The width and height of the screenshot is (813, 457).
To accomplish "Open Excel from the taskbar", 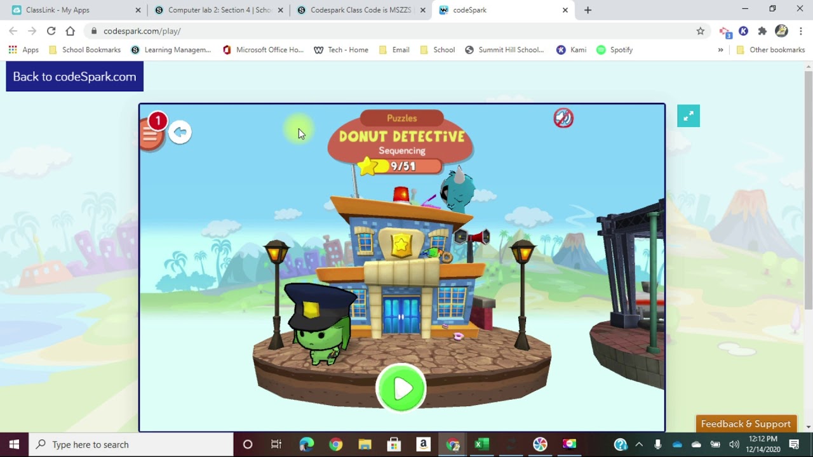I will tap(481, 444).
